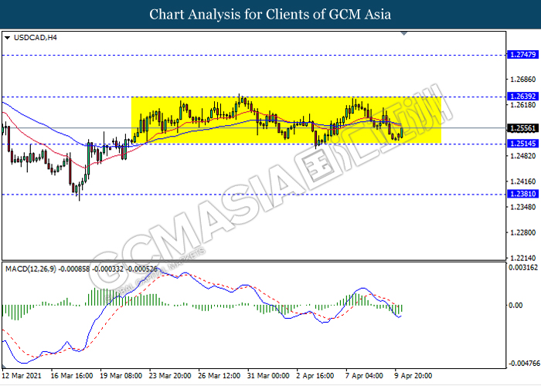Click the 1.22800 price axis value

(522, 232)
